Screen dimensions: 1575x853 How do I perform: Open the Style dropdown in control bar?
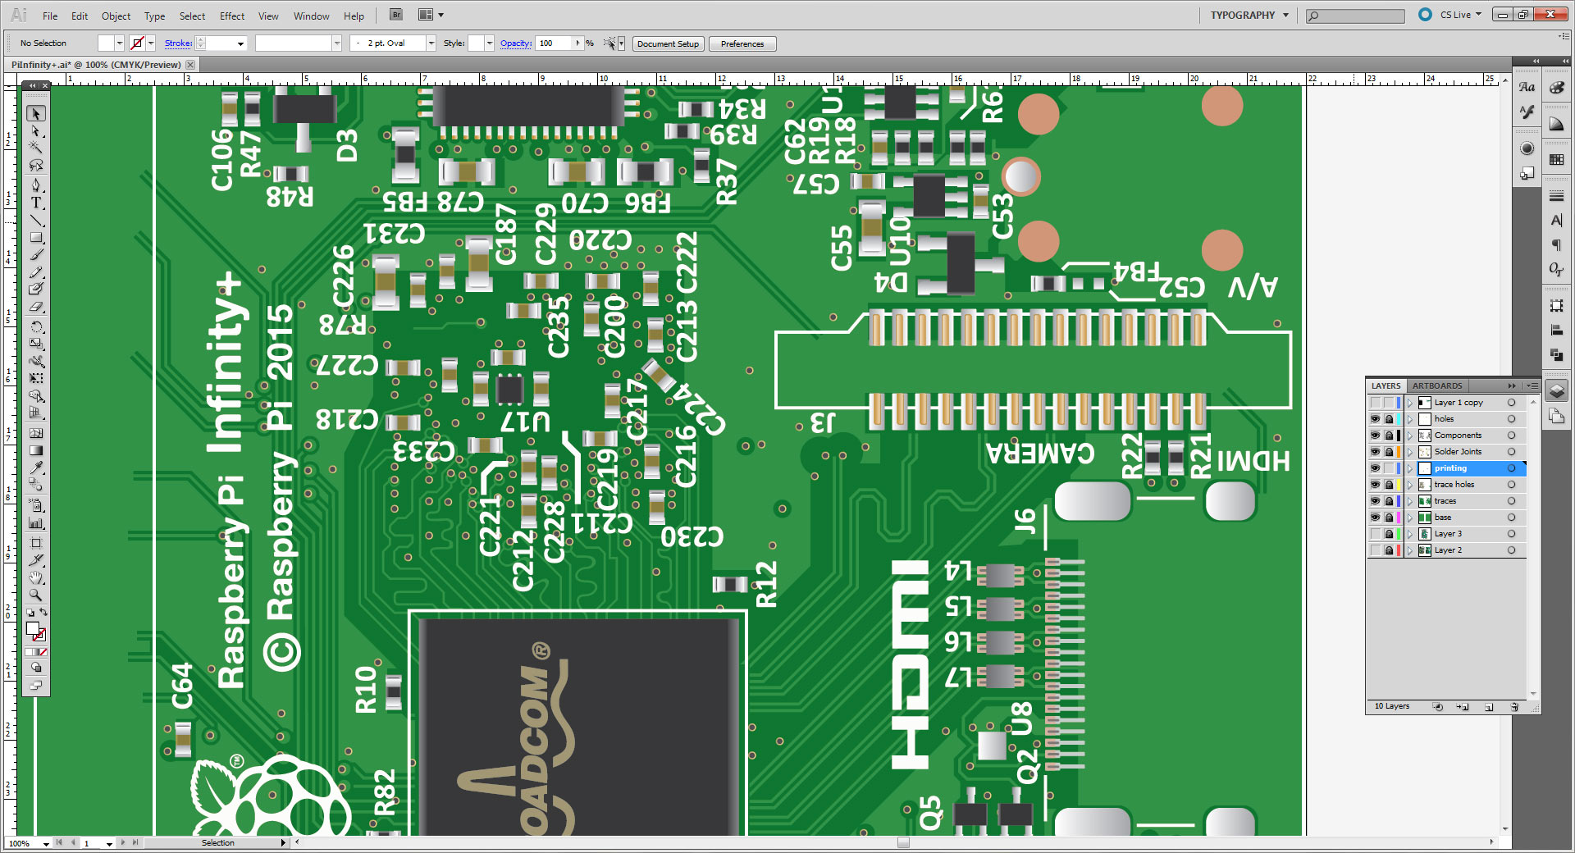tap(489, 43)
